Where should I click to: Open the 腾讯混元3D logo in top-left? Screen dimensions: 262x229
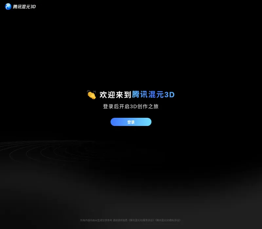coord(20,7)
